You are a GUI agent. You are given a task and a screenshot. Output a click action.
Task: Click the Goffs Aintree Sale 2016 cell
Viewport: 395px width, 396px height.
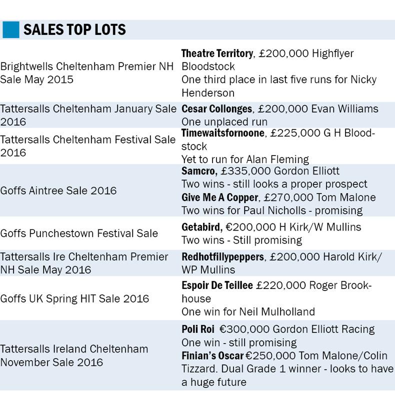pyautogui.click(x=58, y=190)
